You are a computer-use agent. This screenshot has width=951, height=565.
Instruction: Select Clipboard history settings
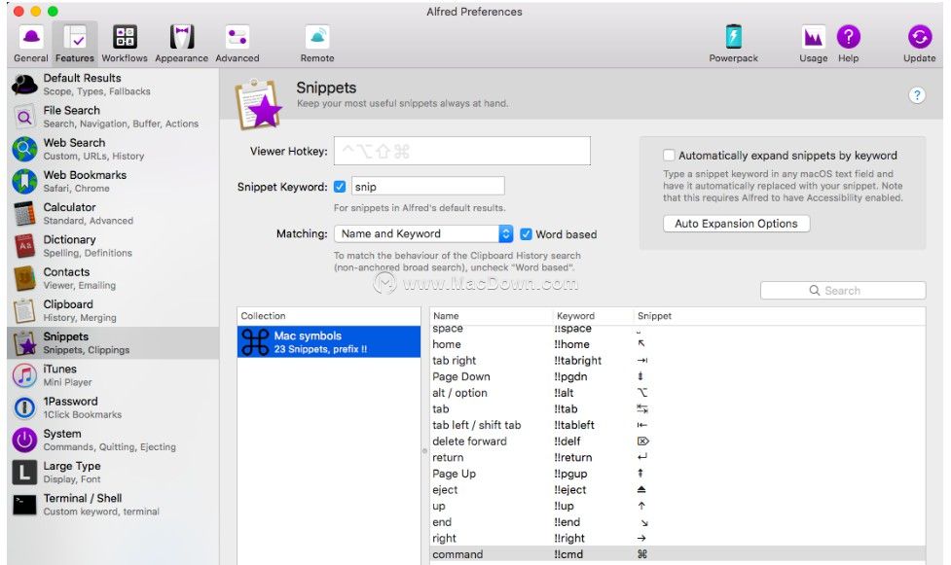(x=114, y=310)
